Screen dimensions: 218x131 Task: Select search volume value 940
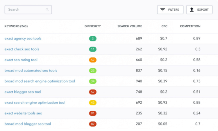click(139, 81)
